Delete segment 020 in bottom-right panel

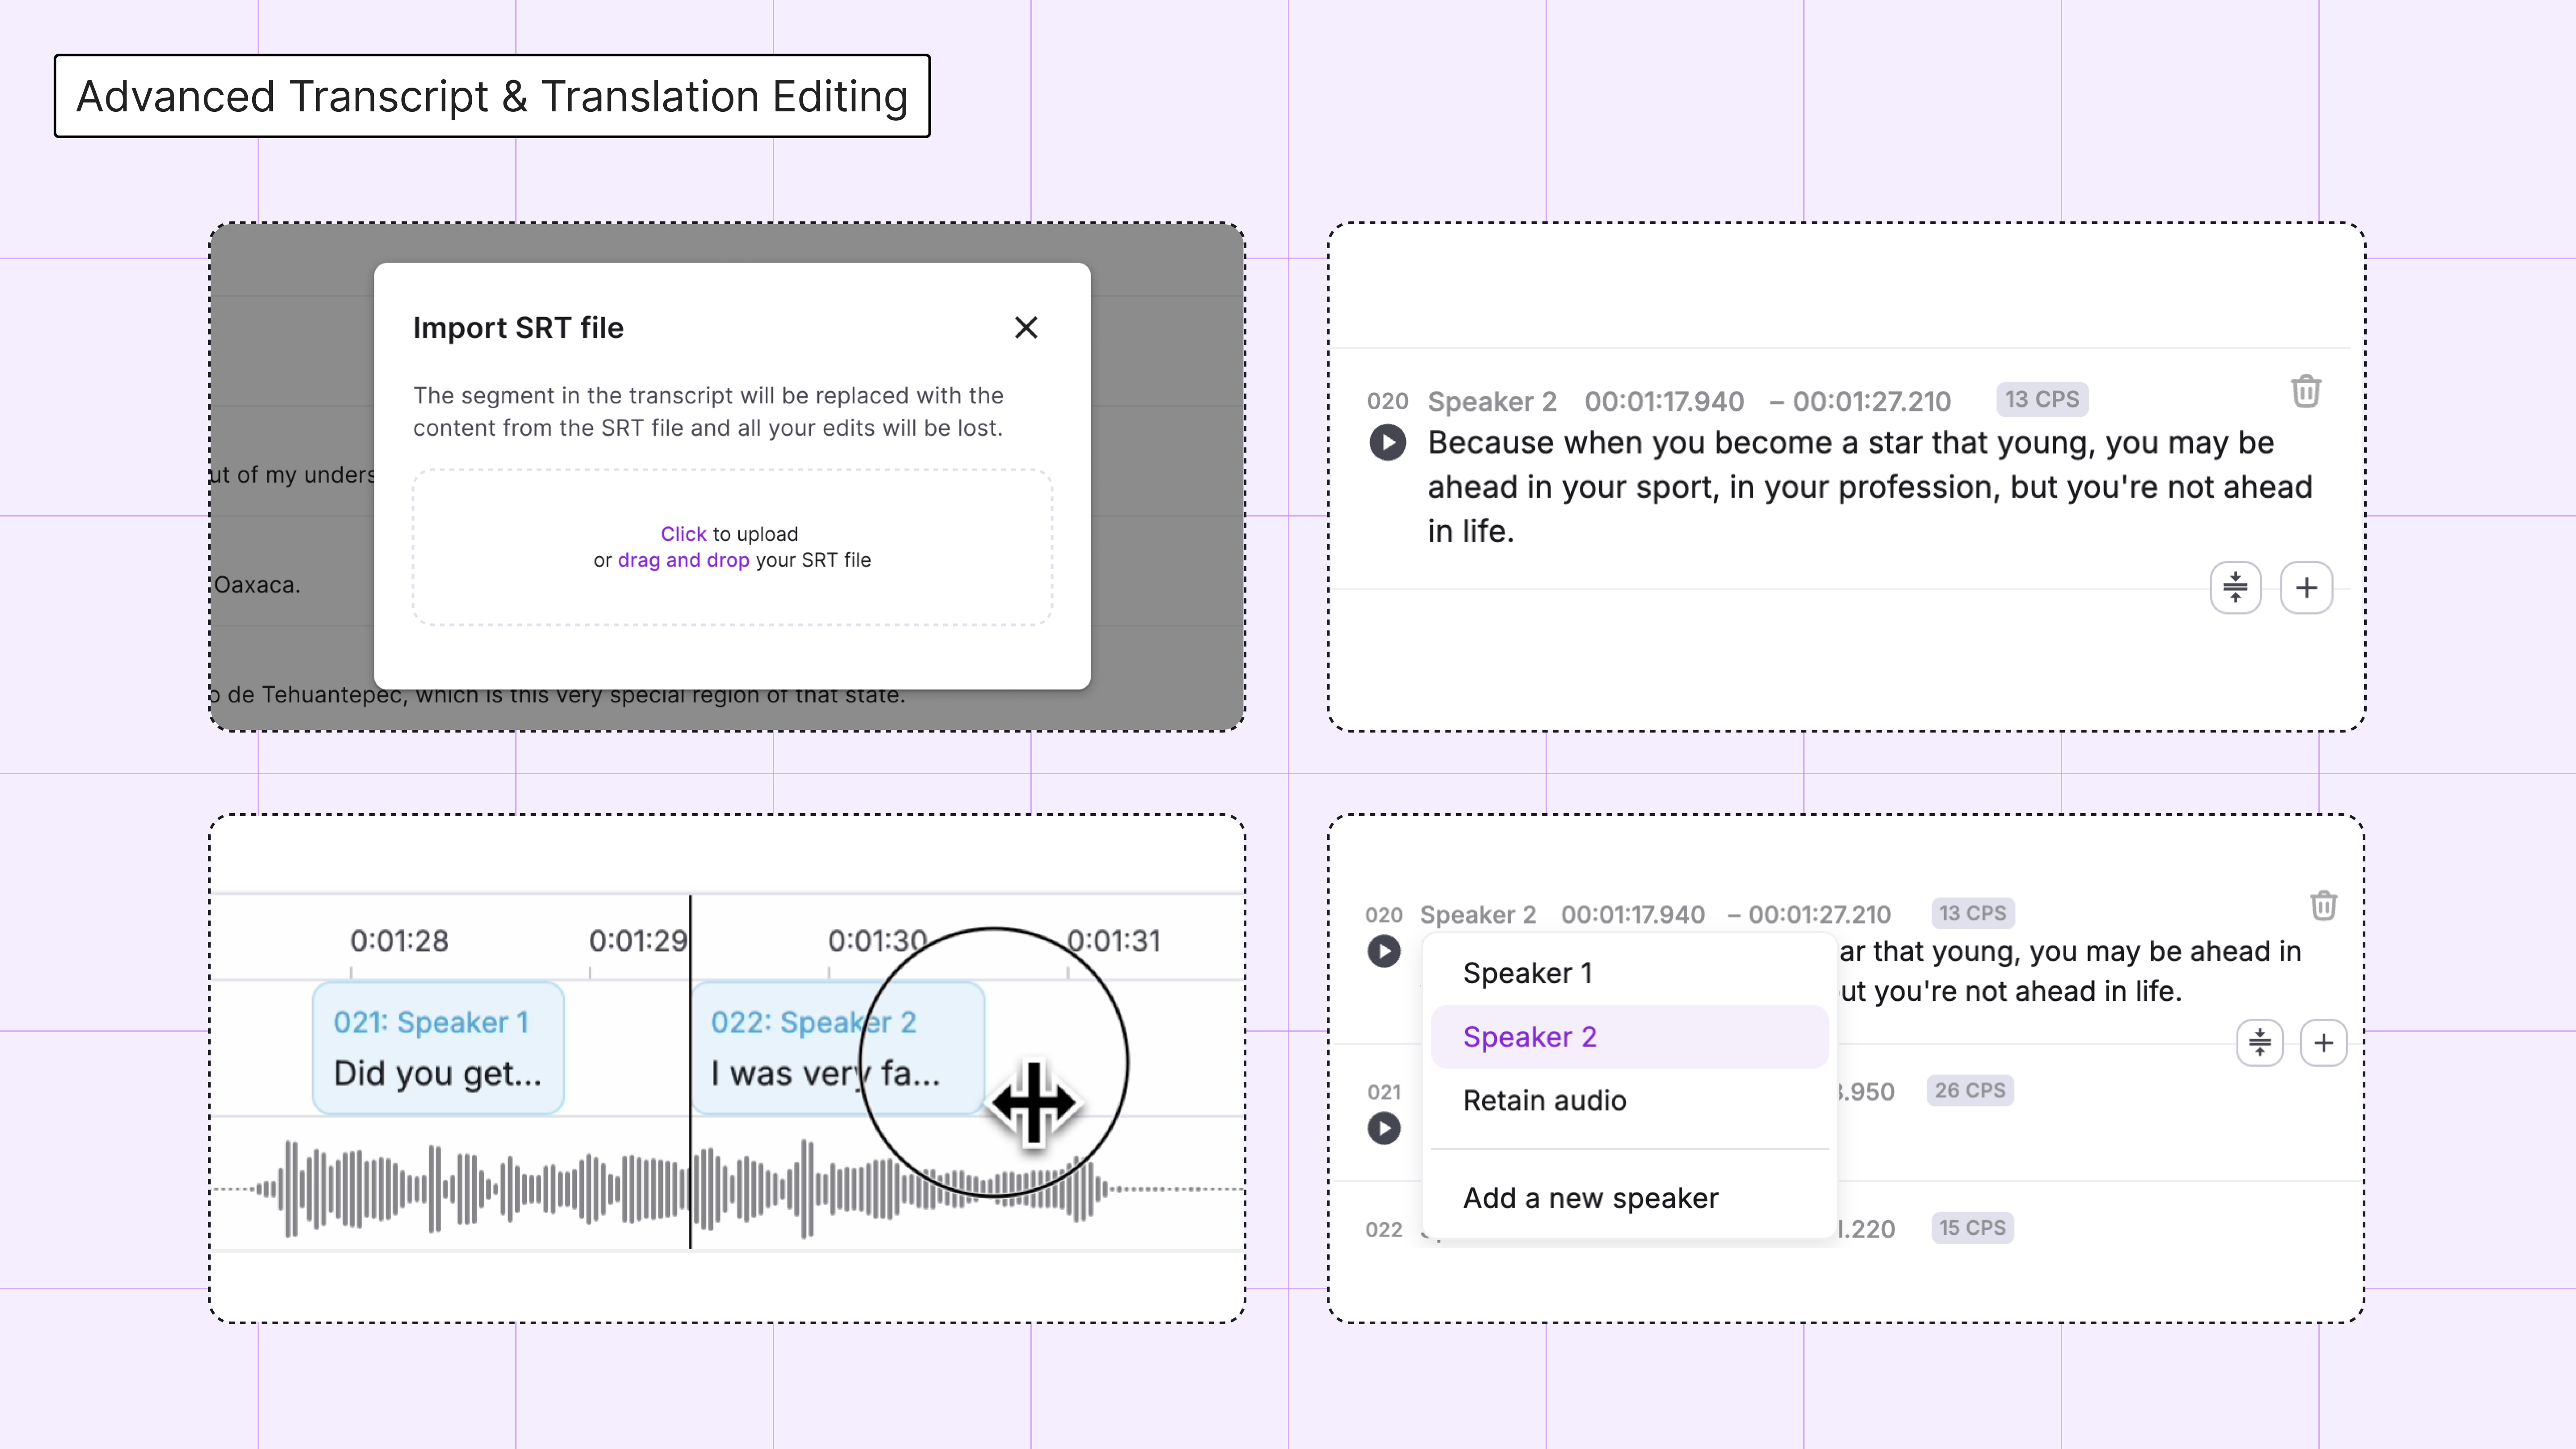click(2323, 906)
